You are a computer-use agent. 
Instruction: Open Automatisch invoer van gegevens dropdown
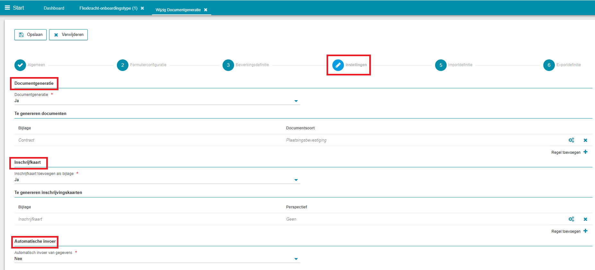[x=296, y=259]
